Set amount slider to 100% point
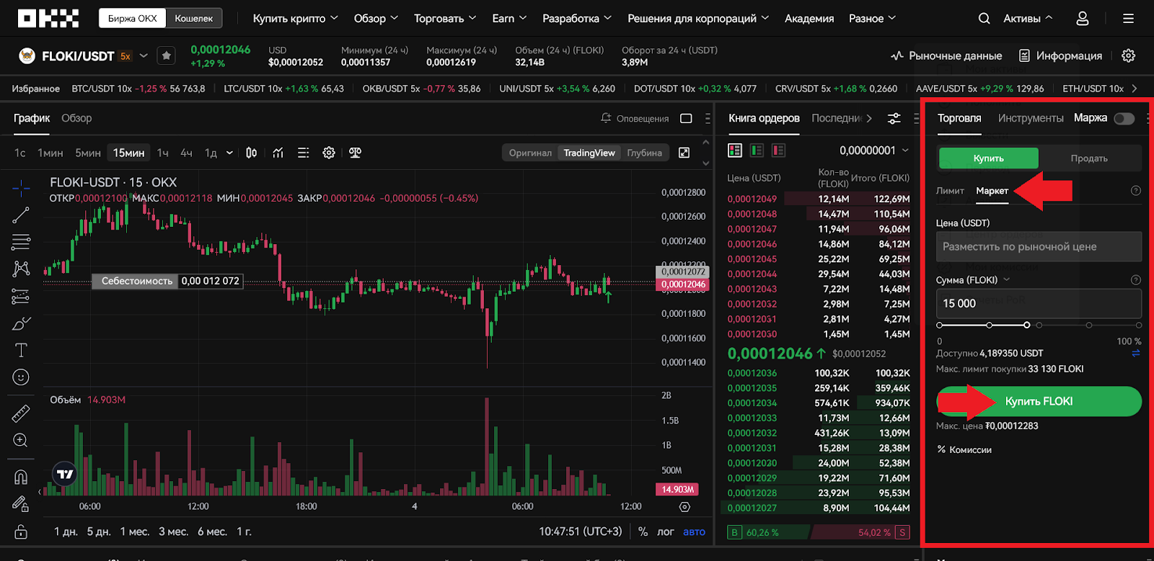The height and width of the screenshot is (561, 1154). [x=1138, y=325]
